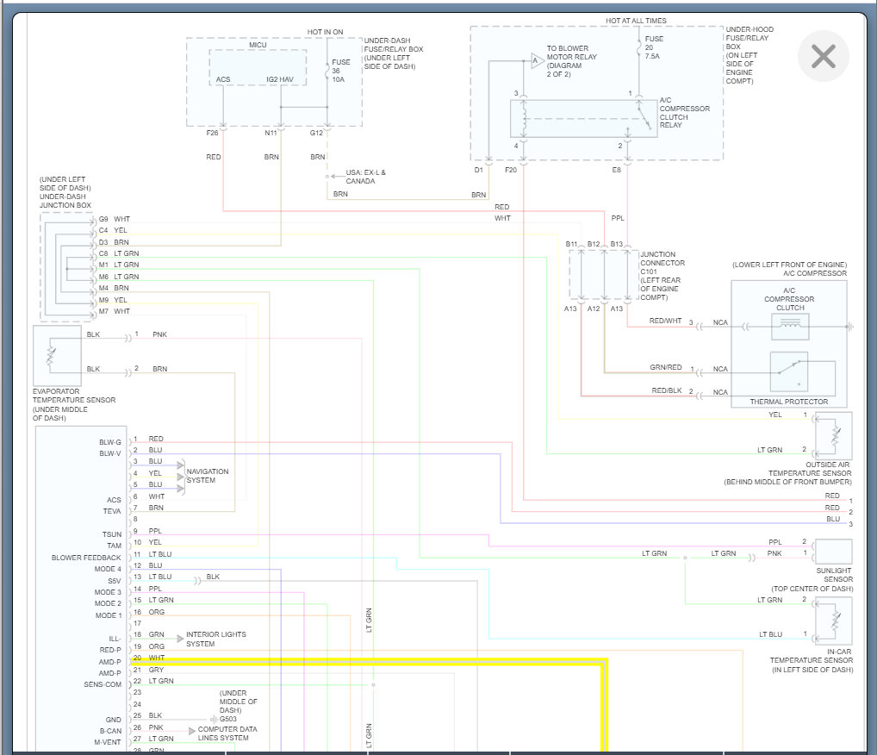Viewport: 877px width, 755px height.
Task: Click the highlighted yellow pin 20 WHT wire
Action: pos(369,663)
